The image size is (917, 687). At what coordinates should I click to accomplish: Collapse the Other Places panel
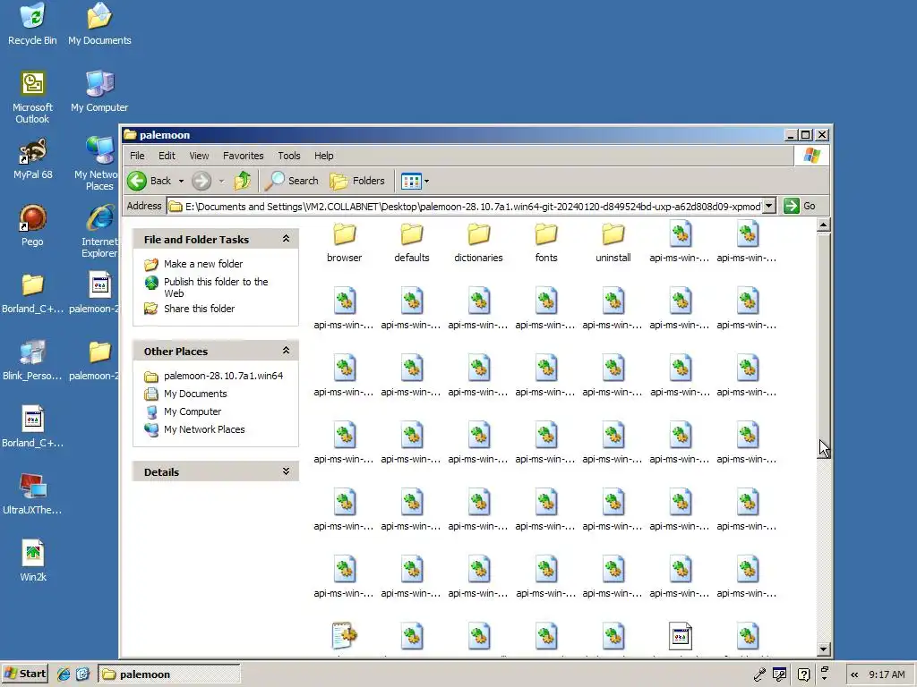(x=286, y=350)
